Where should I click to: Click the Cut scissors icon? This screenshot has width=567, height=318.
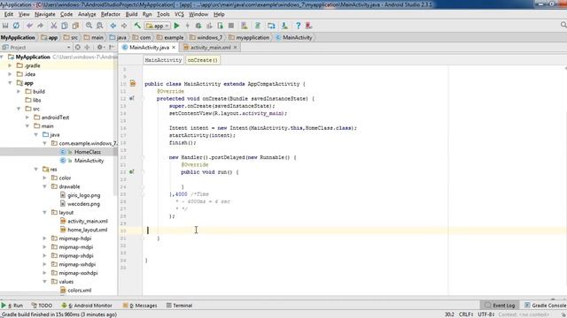point(53,26)
